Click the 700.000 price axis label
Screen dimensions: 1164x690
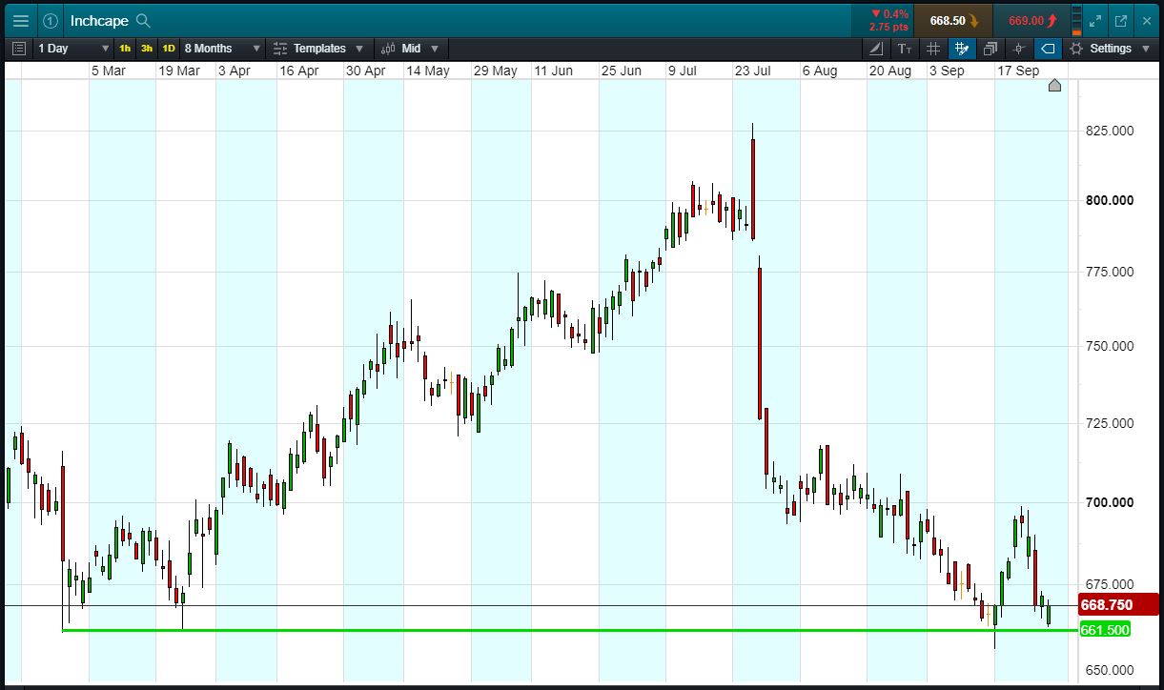(1110, 502)
